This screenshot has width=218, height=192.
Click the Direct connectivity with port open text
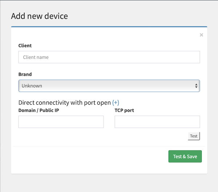pos(64,103)
